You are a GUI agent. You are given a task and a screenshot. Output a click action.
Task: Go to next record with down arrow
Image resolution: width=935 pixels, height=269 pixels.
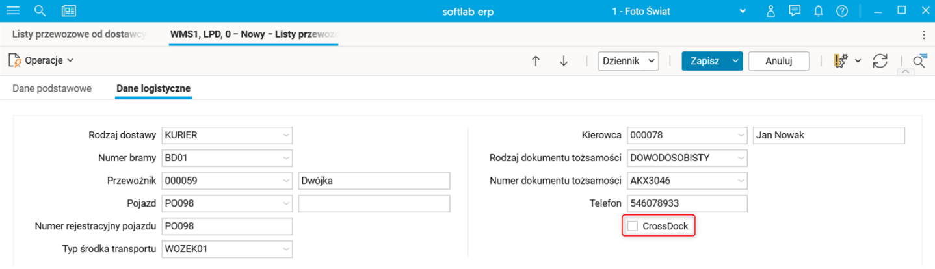(x=564, y=60)
